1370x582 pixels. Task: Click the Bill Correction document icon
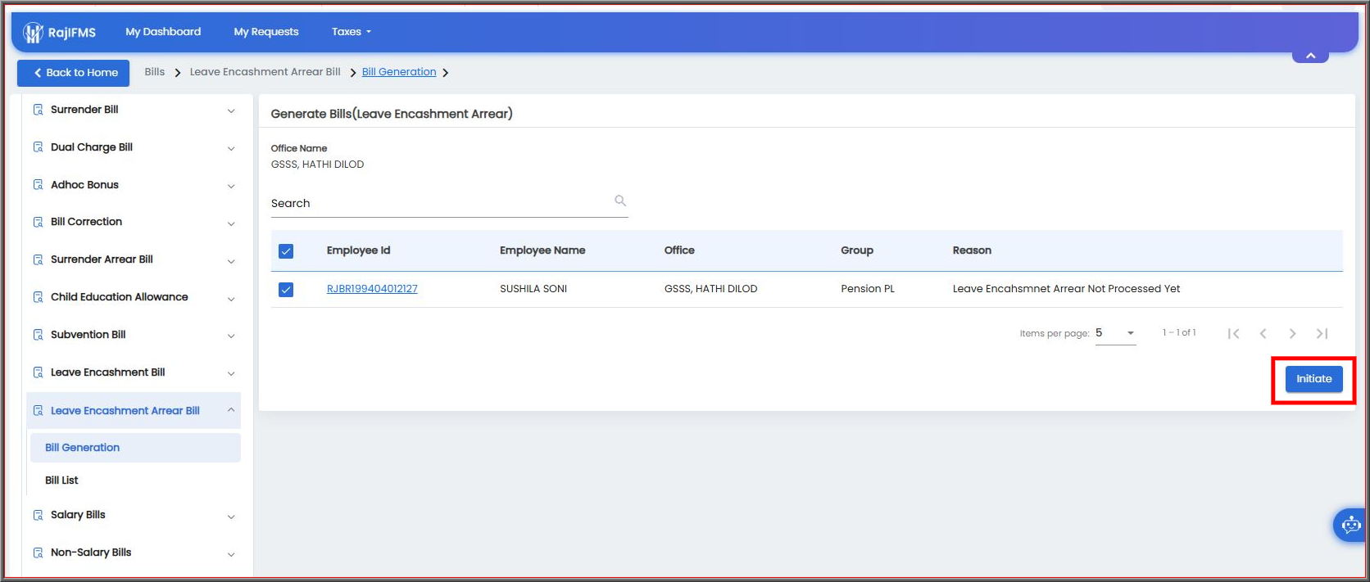click(x=38, y=222)
